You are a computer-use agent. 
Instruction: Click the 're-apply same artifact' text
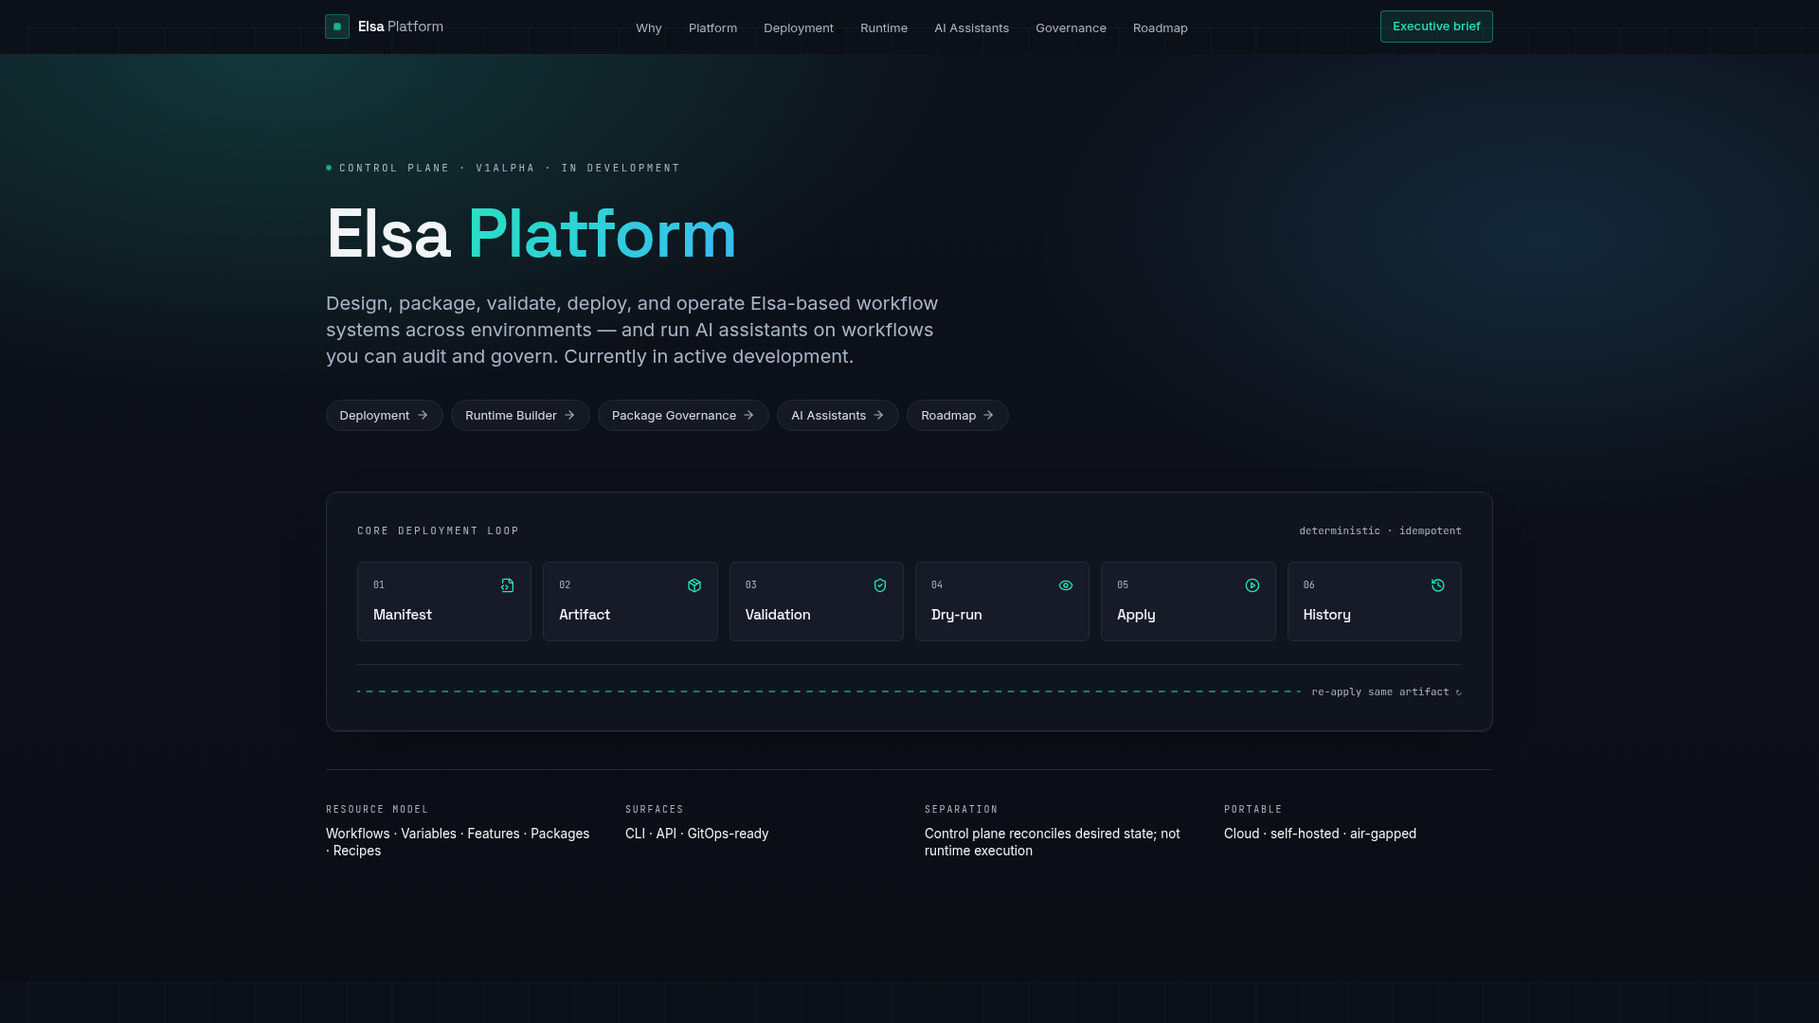(1380, 692)
